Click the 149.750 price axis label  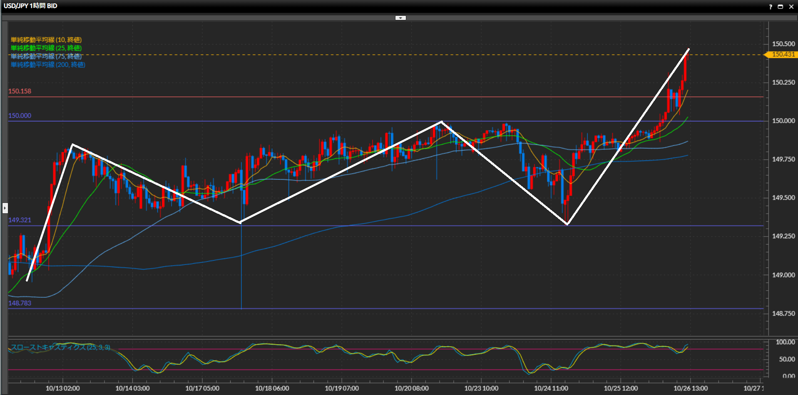783,159
